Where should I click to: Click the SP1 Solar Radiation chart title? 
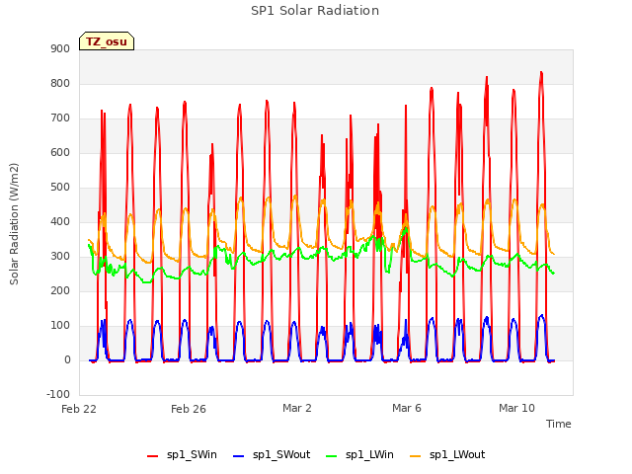click(315, 11)
